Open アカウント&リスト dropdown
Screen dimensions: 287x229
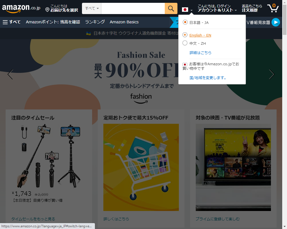coord(217,8)
